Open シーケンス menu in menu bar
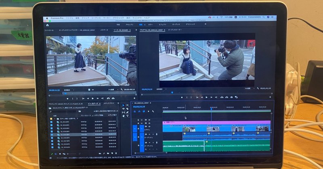The image size is (323, 169). 96,18
